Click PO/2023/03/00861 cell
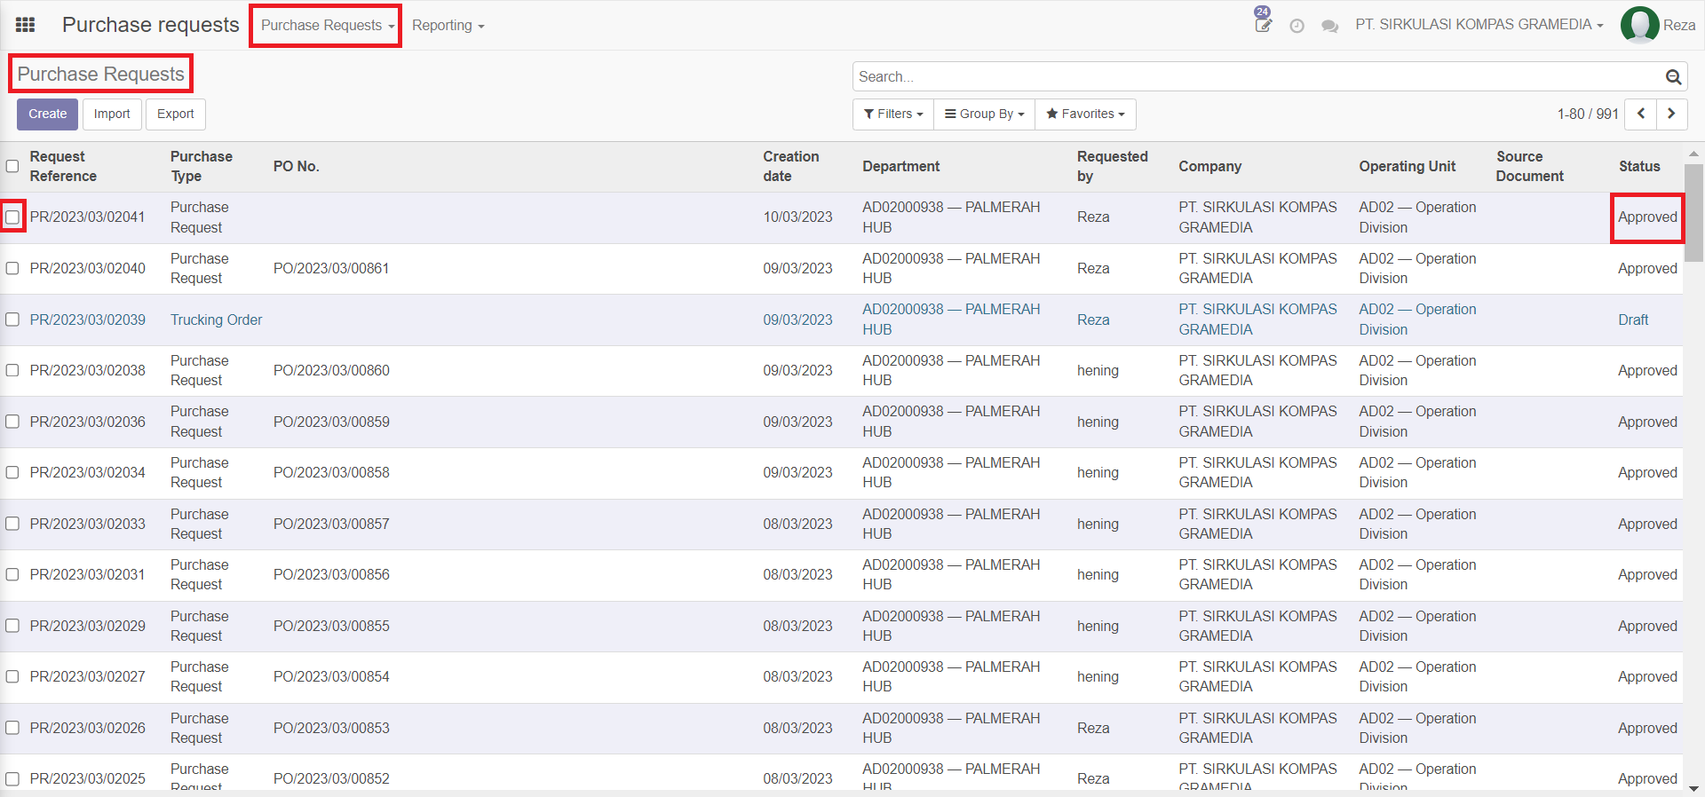1705x797 pixels. pos(331,268)
